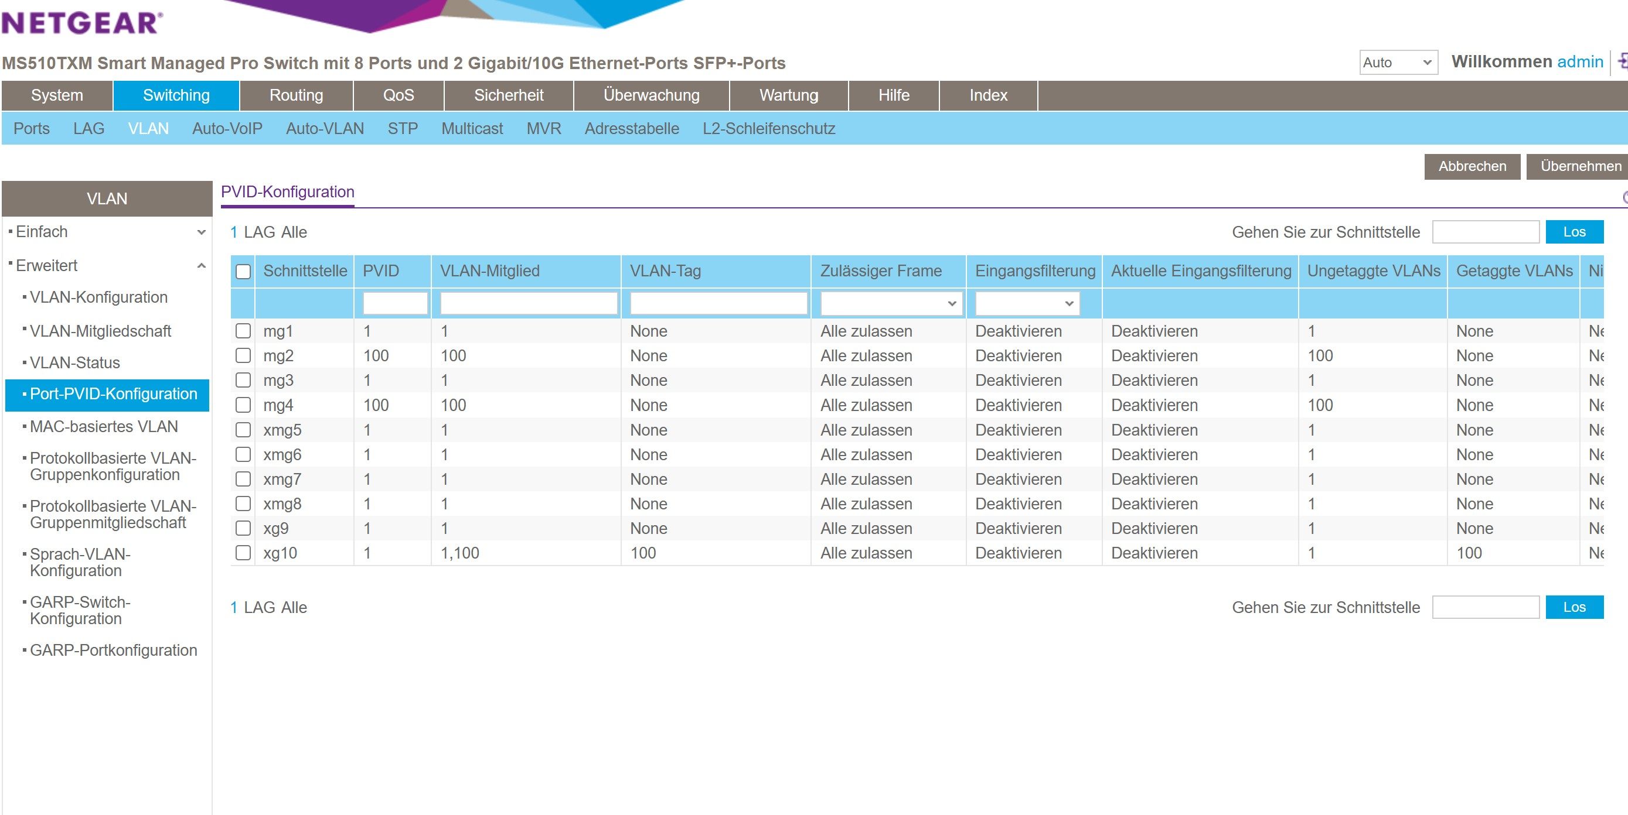Screen dimensions: 1628x815
Task: Open the Eingangsfilterung dropdown
Action: point(1027,304)
